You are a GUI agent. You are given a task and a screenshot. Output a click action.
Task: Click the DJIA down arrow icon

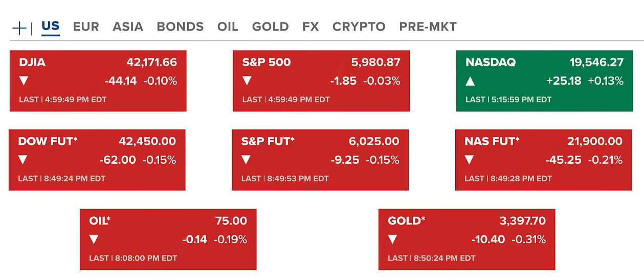click(x=24, y=81)
